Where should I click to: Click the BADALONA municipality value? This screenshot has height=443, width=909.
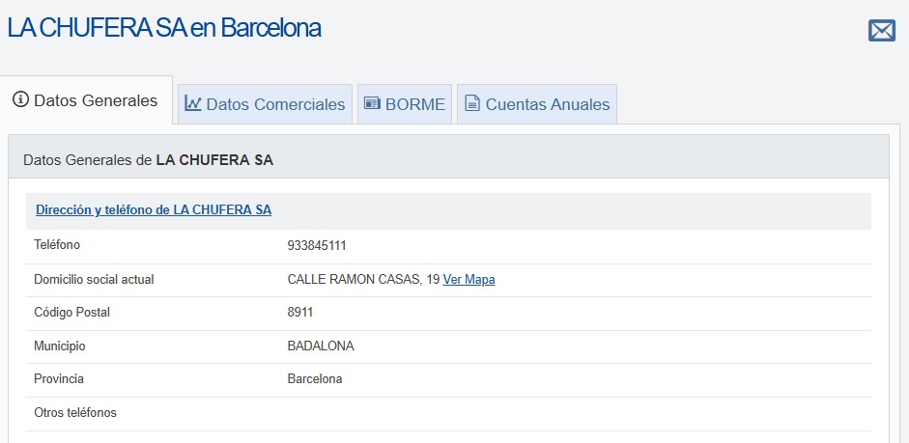click(x=321, y=346)
